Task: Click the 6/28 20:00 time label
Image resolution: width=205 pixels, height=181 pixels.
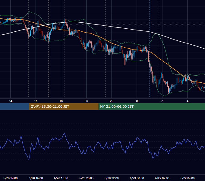Action: [x=86, y=178]
